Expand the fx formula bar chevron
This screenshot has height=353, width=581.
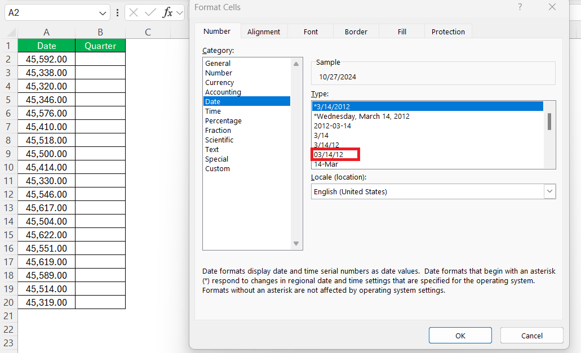point(180,14)
